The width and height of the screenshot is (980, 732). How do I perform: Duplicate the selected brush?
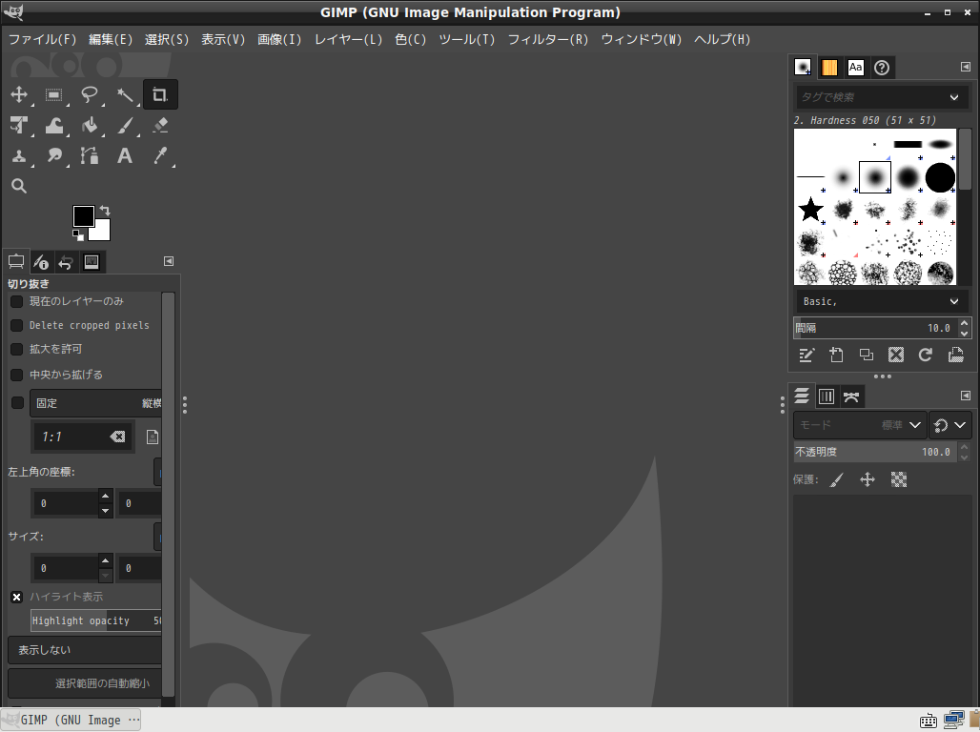(867, 356)
